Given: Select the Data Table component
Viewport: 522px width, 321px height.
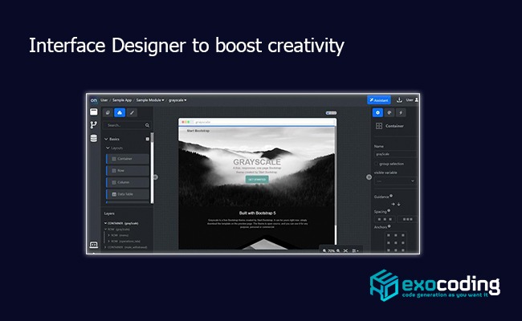Looking at the screenshot, I should coord(128,194).
